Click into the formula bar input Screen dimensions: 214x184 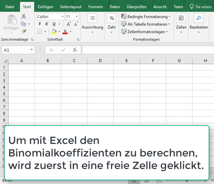point(148,50)
